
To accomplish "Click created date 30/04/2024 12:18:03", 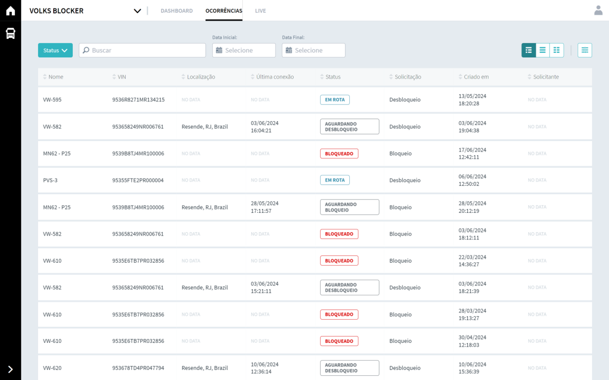I will 472,341.
